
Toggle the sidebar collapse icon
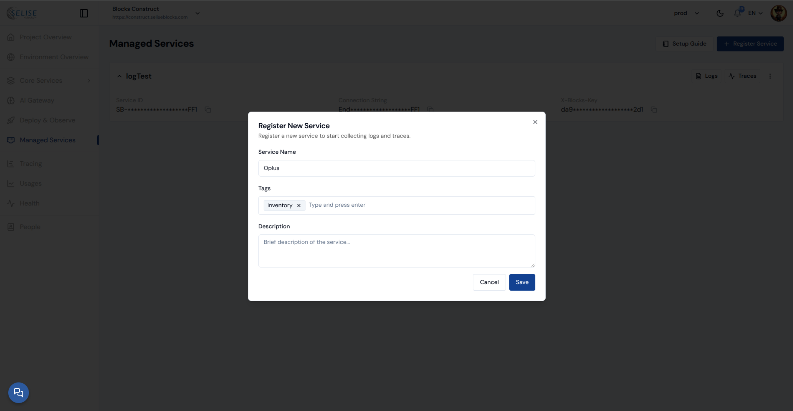point(84,13)
